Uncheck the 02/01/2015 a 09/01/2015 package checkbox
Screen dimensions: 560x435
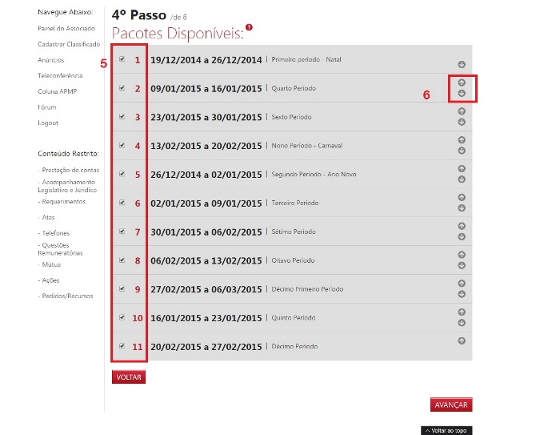point(122,203)
